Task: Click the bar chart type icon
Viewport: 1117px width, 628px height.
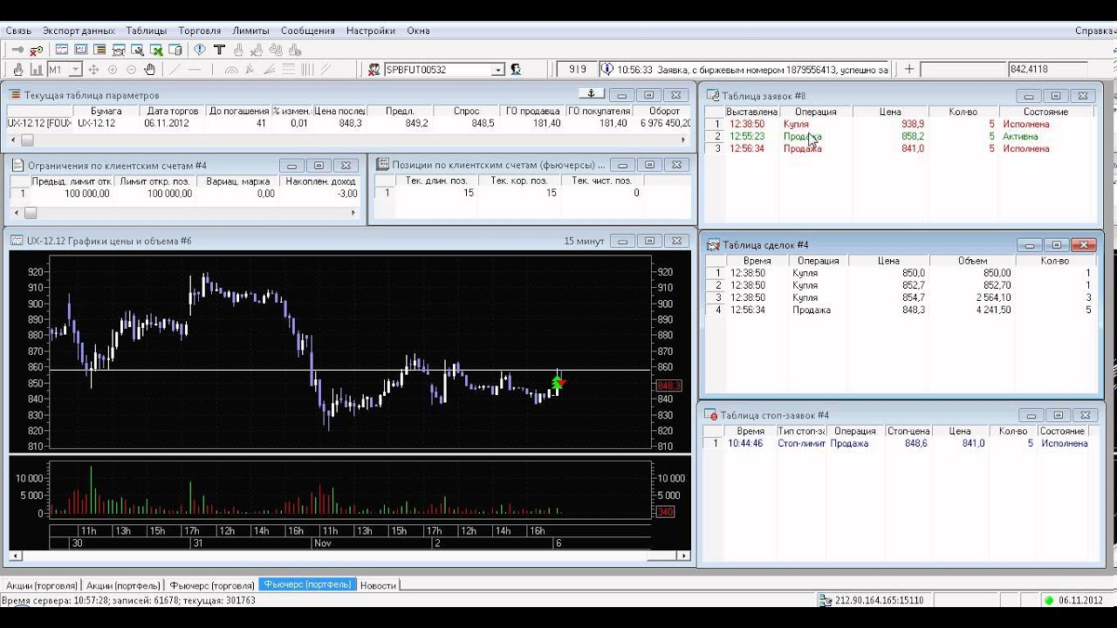Action: pos(37,70)
